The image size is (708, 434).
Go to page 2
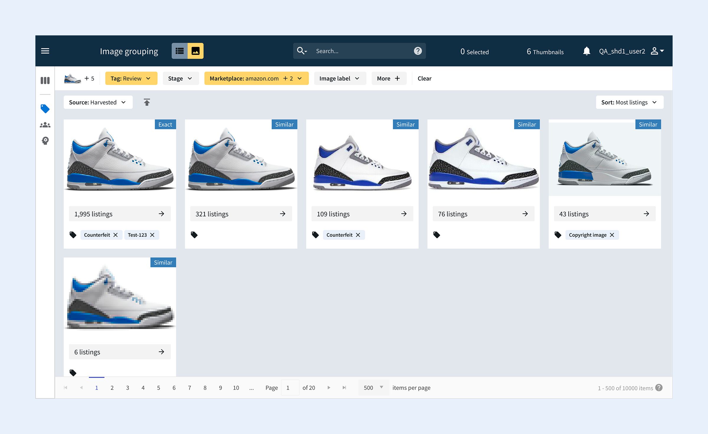pyautogui.click(x=112, y=388)
